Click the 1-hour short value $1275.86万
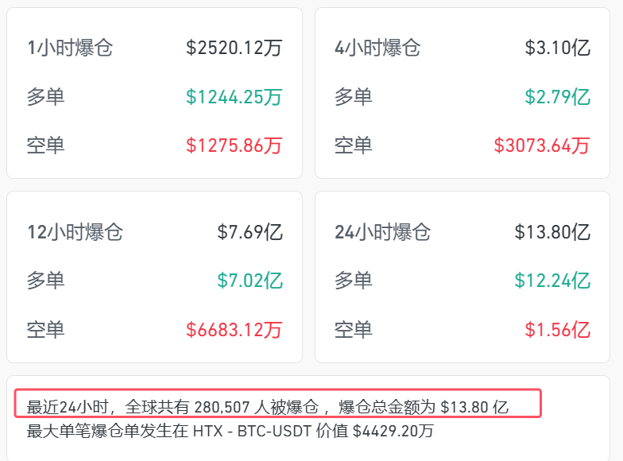Image resolution: width=623 pixels, height=461 pixels. (x=234, y=145)
